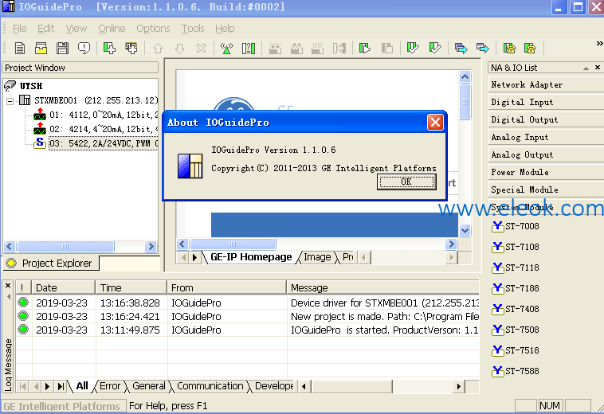The height and width of the screenshot is (414, 604).
Task: Open the Help menu
Action: 225,29
